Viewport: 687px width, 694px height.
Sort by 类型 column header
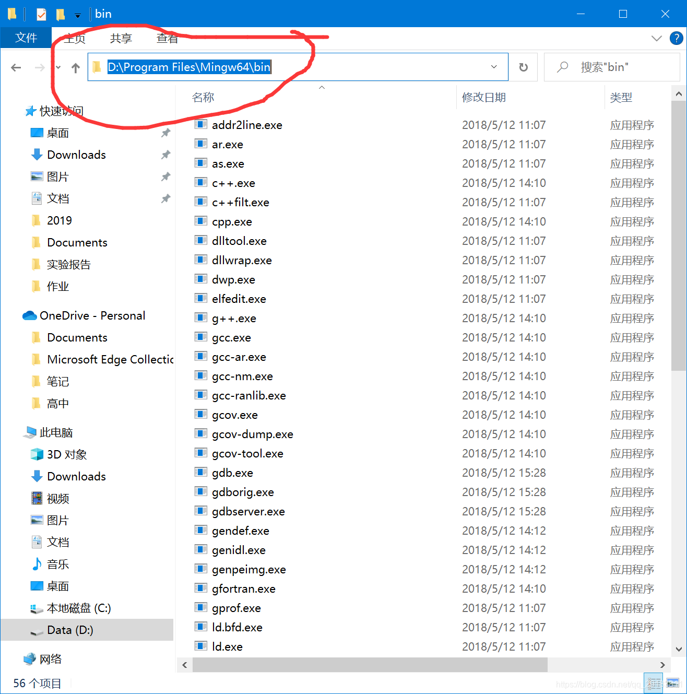621,97
